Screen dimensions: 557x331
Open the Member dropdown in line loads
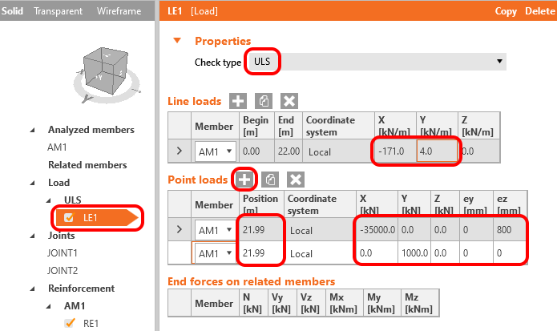click(229, 151)
